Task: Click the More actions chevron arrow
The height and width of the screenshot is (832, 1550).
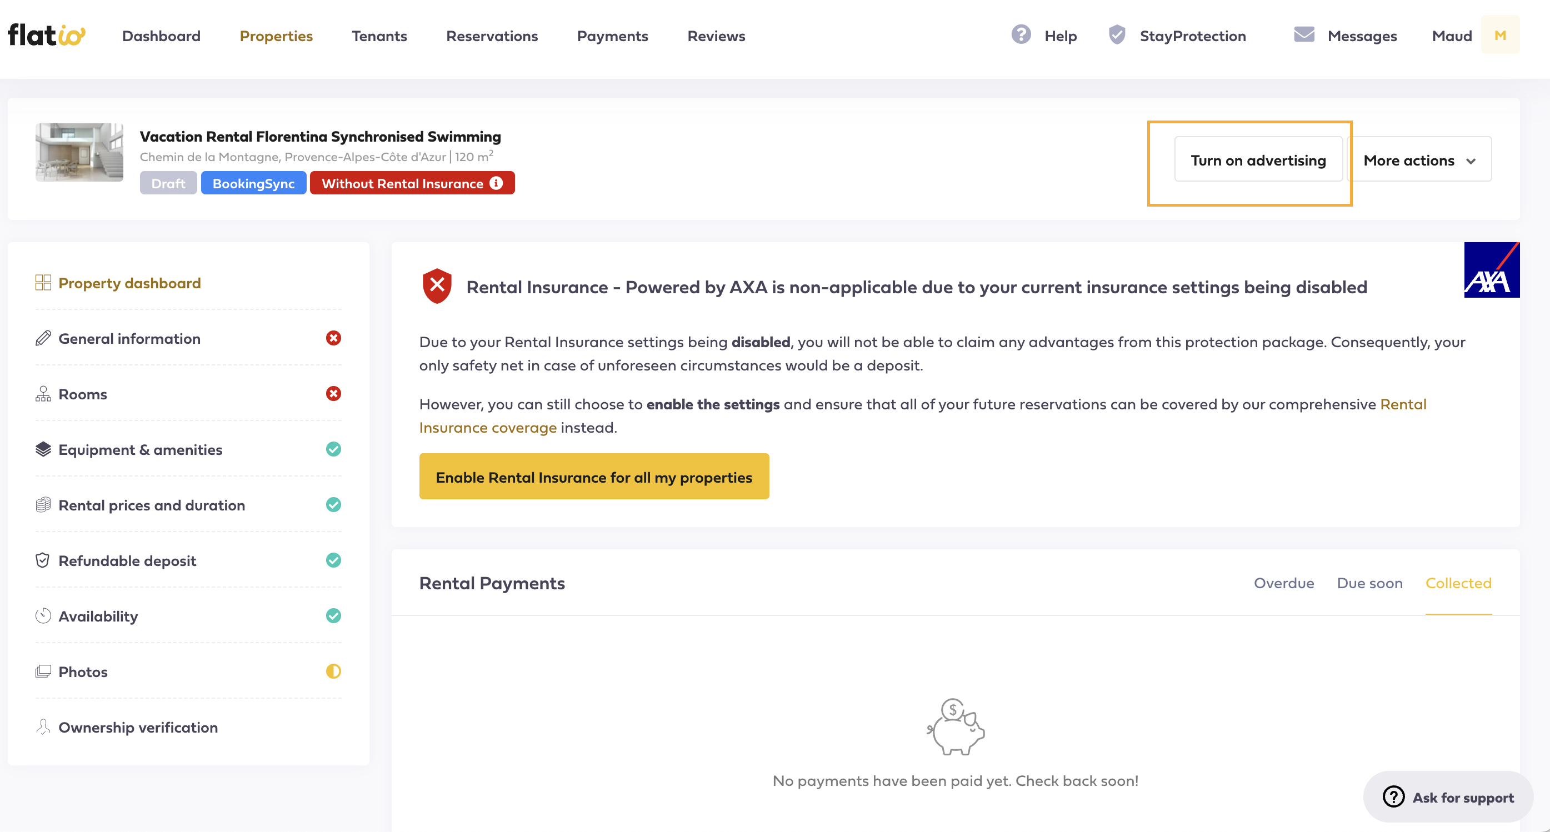Action: (x=1471, y=161)
